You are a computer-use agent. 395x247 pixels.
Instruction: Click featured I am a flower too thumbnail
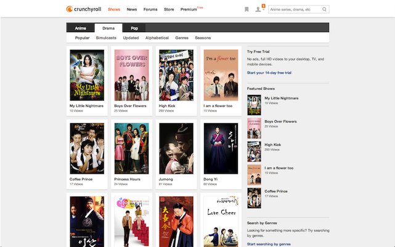(254, 175)
